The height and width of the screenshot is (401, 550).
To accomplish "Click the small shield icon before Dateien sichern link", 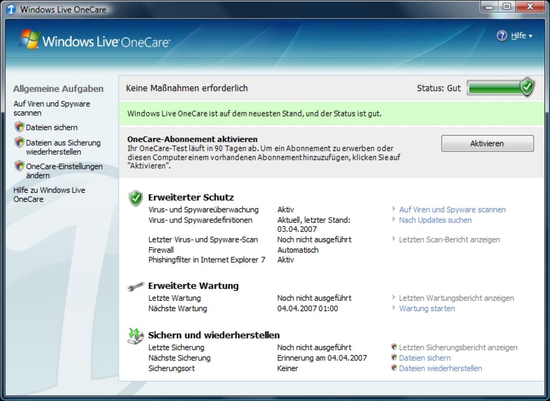I will pos(394,357).
